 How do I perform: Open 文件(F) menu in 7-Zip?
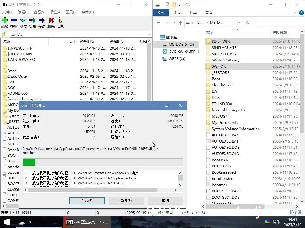8,12
